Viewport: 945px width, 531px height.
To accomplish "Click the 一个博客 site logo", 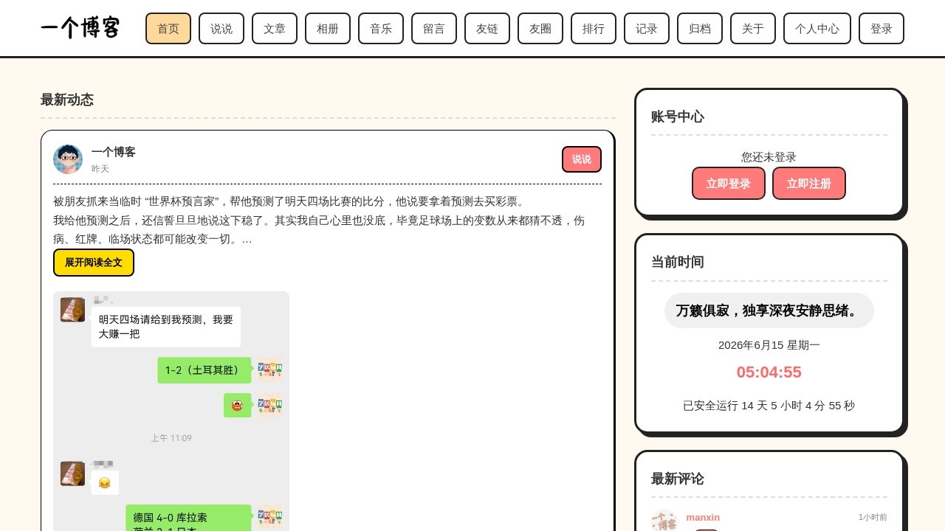I will tap(80, 28).
